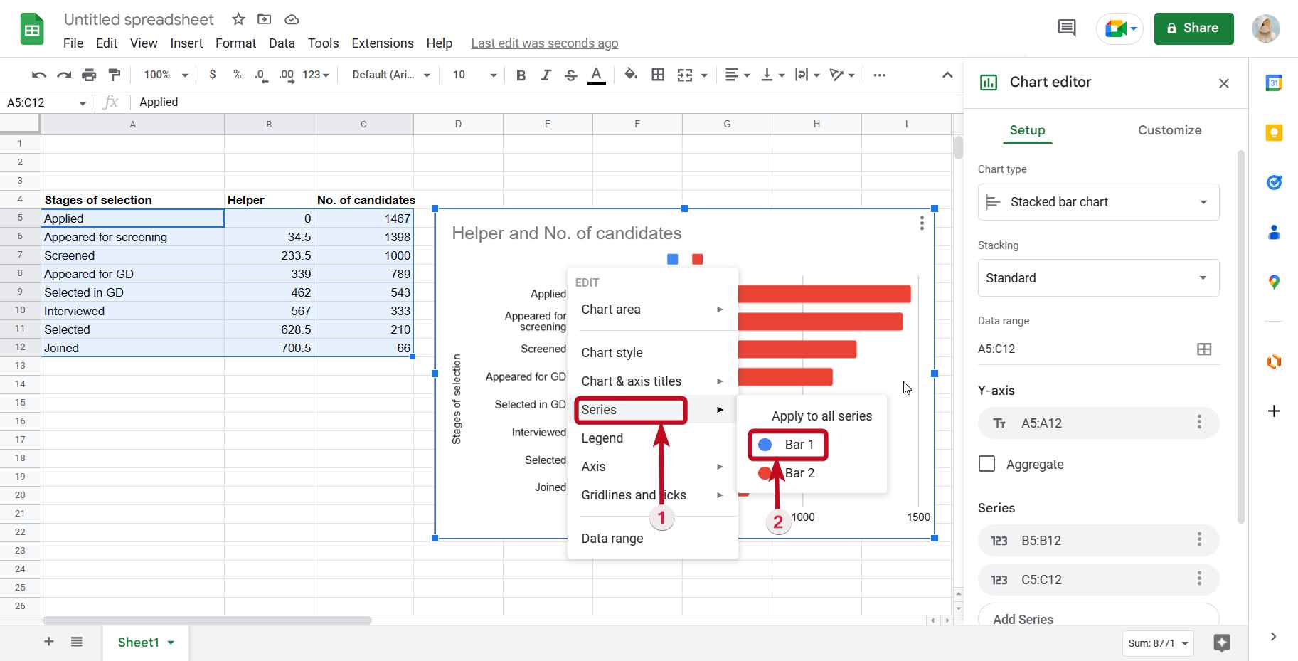
Task: Close the Chart editor panel
Action: pyautogui.click(x=1223, y=83)
